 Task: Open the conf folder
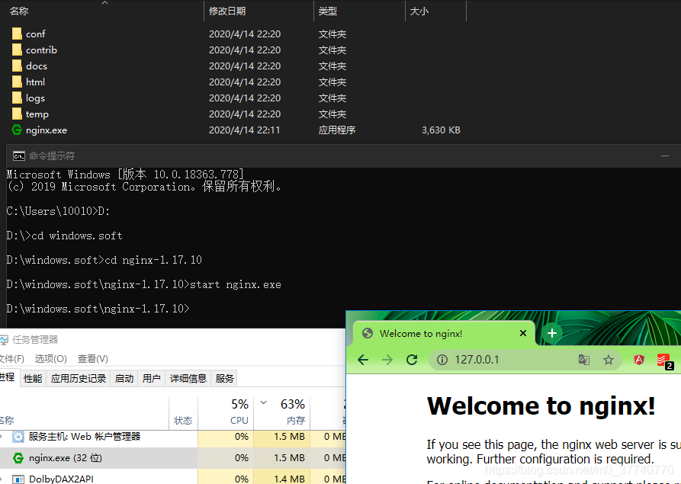click(34, 34)
